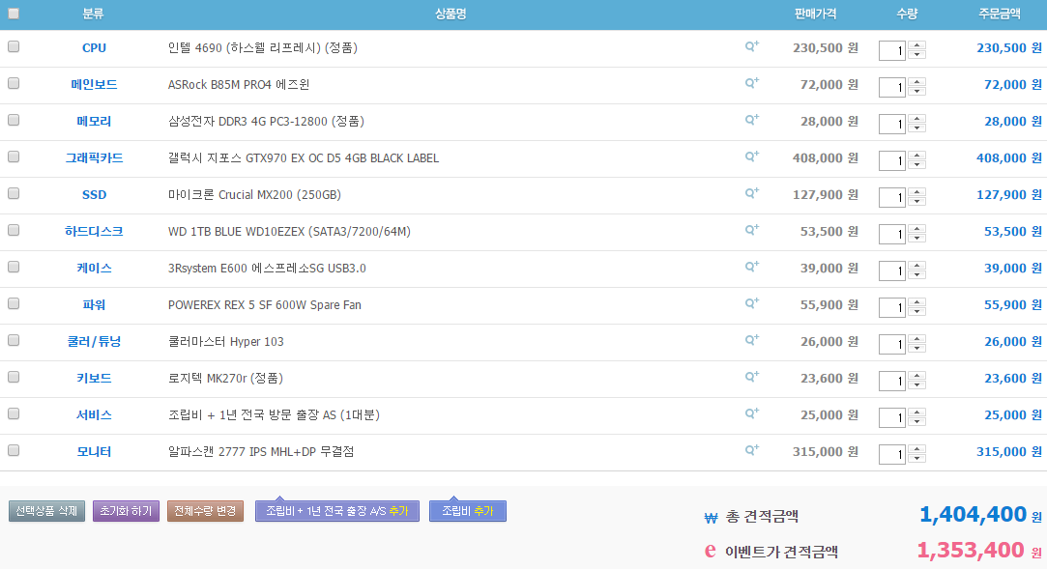Open magnifier detail icon for 메인보드 row
The width and height of the screenshot is (1047, 569).
(x=752, y=83)
